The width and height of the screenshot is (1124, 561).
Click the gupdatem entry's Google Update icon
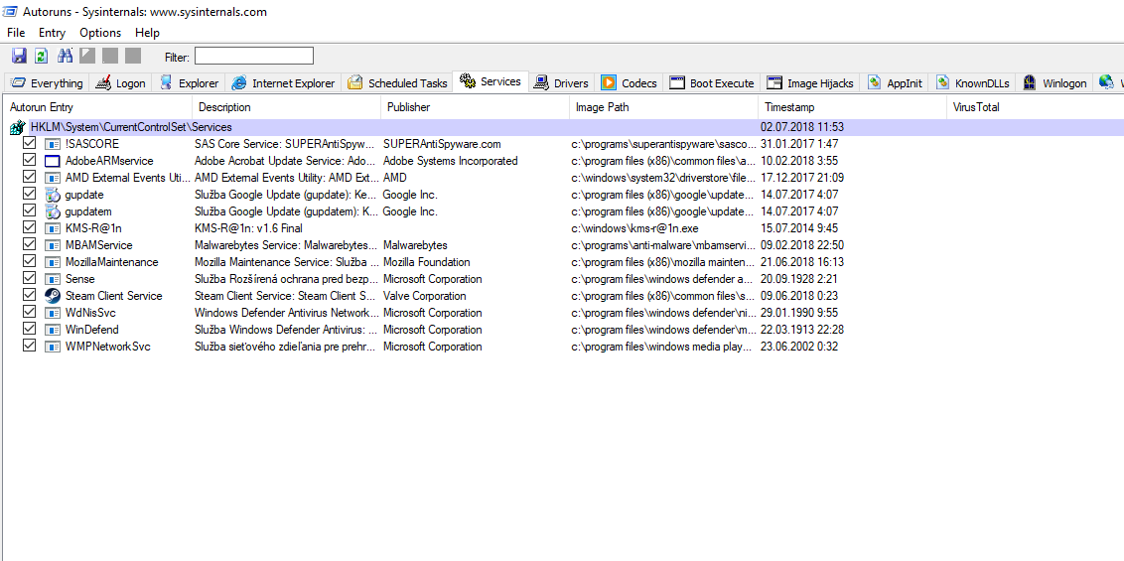point(53,211)
